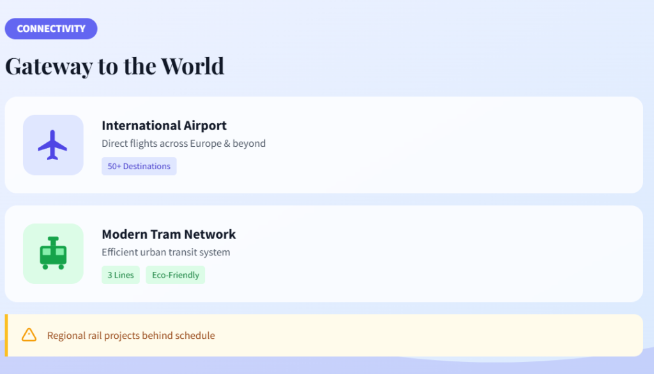Select the '3 Lines' tag
Viewport: 654px width, 374px height.
coord(120,275)
